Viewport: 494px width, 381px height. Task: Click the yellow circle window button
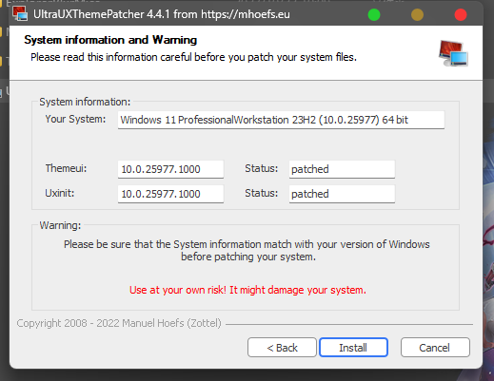coord(417,15)
